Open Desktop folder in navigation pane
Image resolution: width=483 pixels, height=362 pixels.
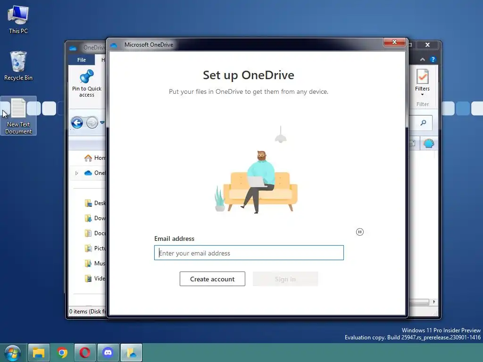95,203
